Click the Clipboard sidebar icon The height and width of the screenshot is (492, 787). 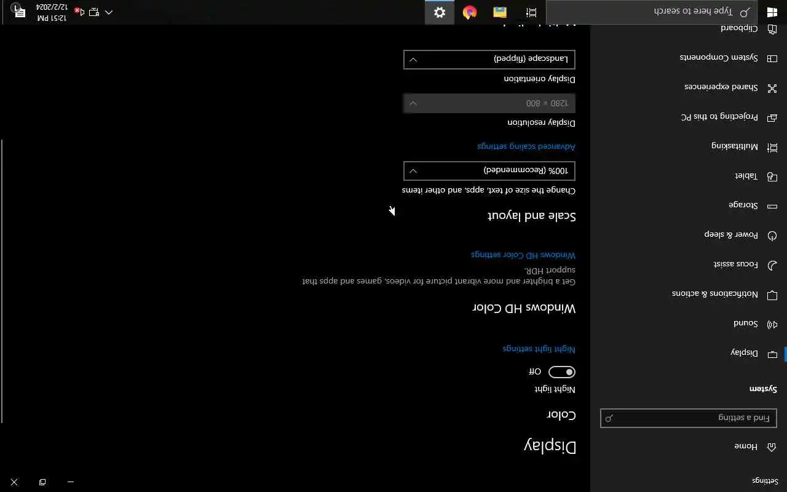[x=772, y=29]
